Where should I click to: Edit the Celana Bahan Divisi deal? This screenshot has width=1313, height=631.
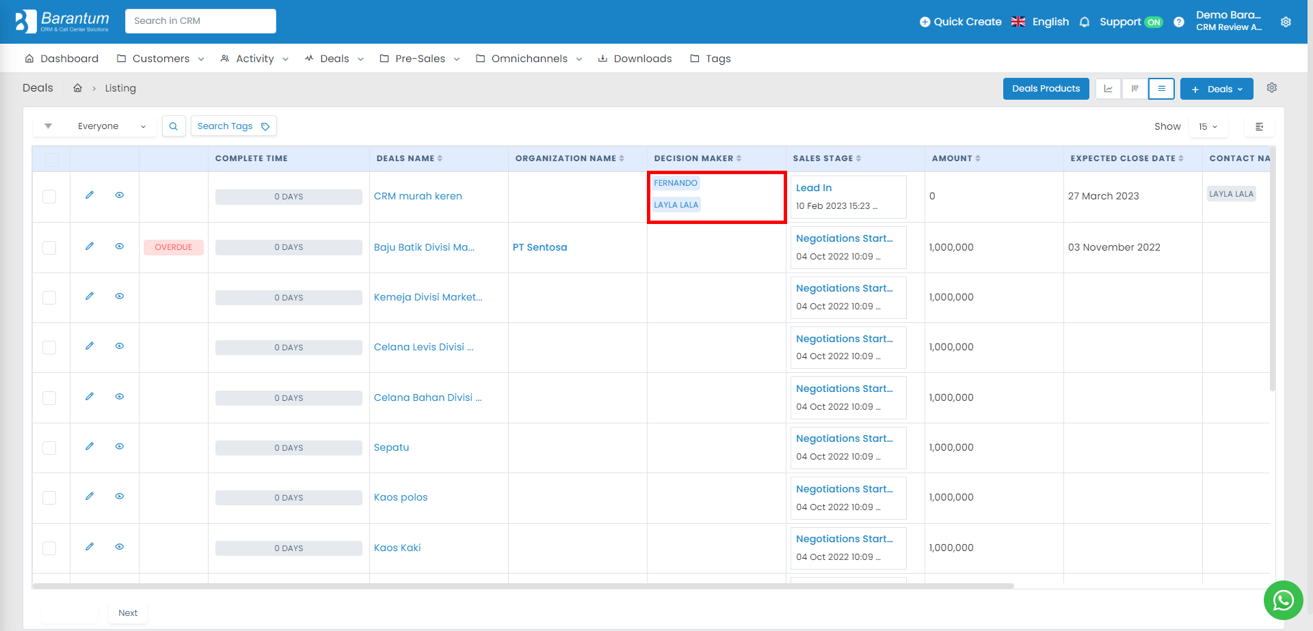pyautogui.click(x=90, y=397)
